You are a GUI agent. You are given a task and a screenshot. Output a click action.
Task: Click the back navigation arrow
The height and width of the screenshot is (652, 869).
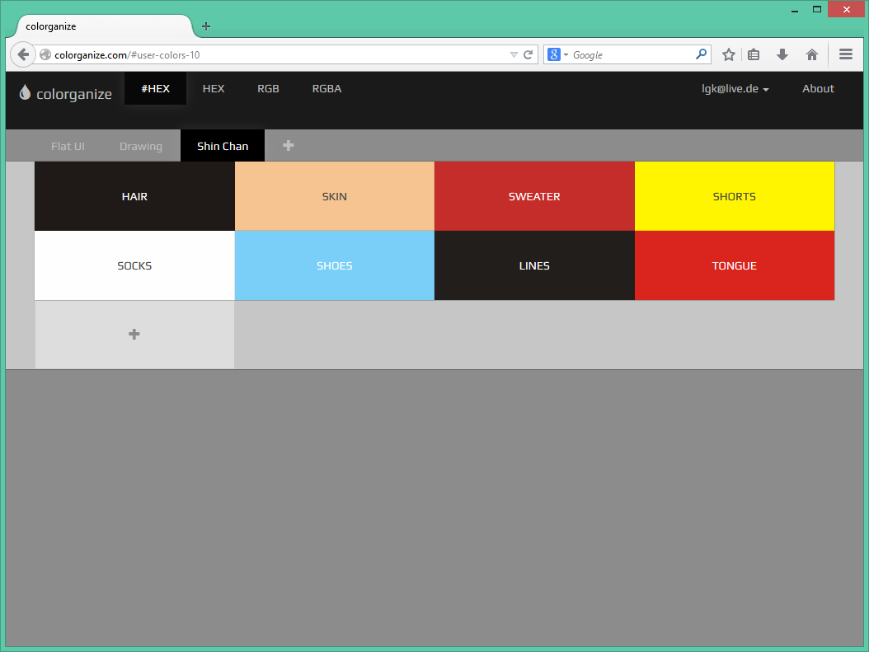(23, 54)
